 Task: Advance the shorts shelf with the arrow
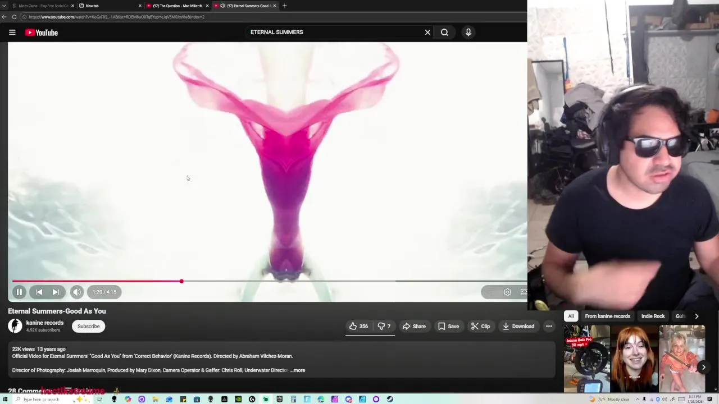click(703, 367)
